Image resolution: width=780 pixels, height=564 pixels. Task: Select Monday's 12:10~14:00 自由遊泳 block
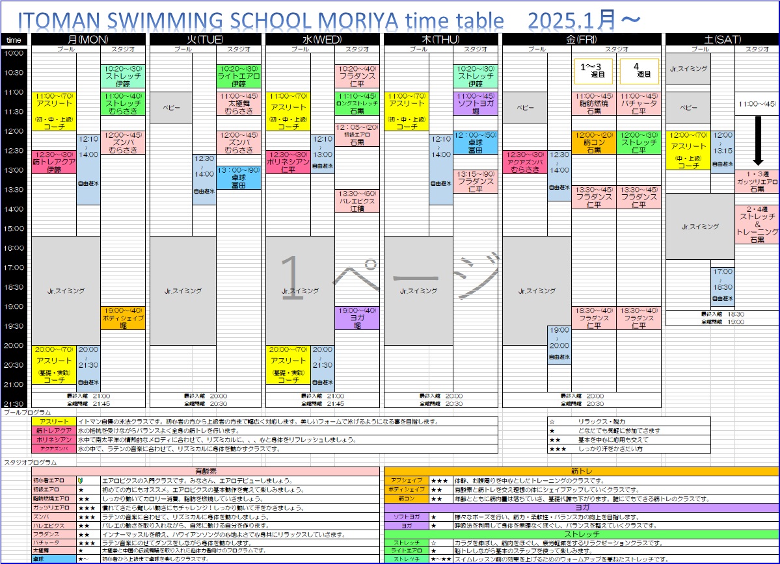tap(88, 170)
